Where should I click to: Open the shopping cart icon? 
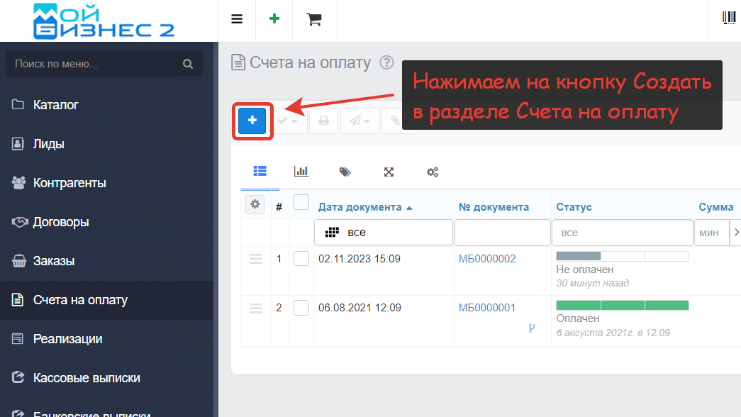tap(314, 19)
